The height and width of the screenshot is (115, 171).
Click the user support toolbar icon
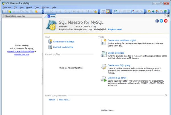[x=157, y=11]
